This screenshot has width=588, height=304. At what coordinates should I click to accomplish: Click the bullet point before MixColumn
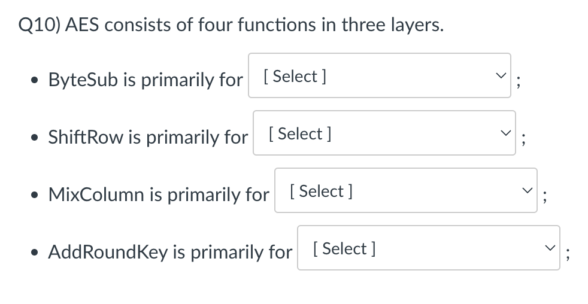[35, 196]
